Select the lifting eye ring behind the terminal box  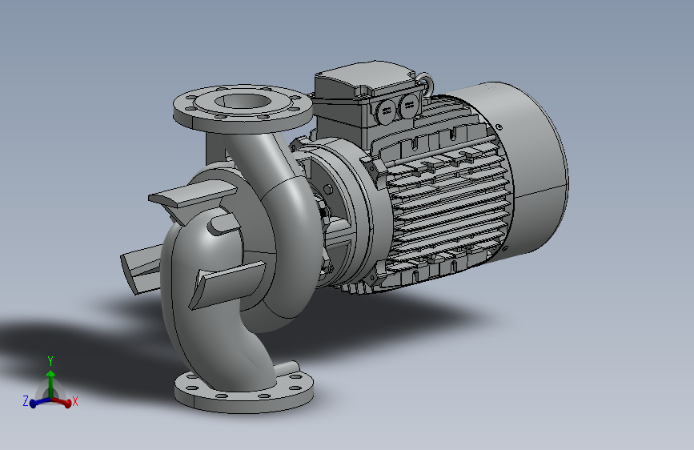(427, 83)
